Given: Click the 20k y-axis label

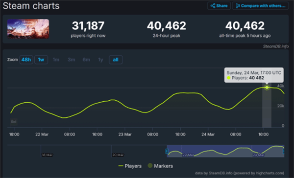Looking at the screenshot, I should click(281, 106).
